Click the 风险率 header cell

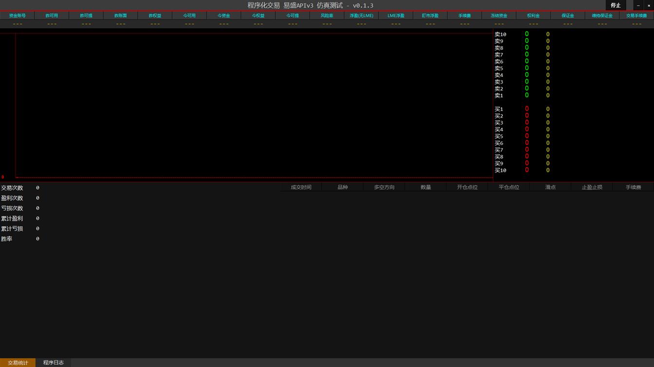tap(327, 16)
